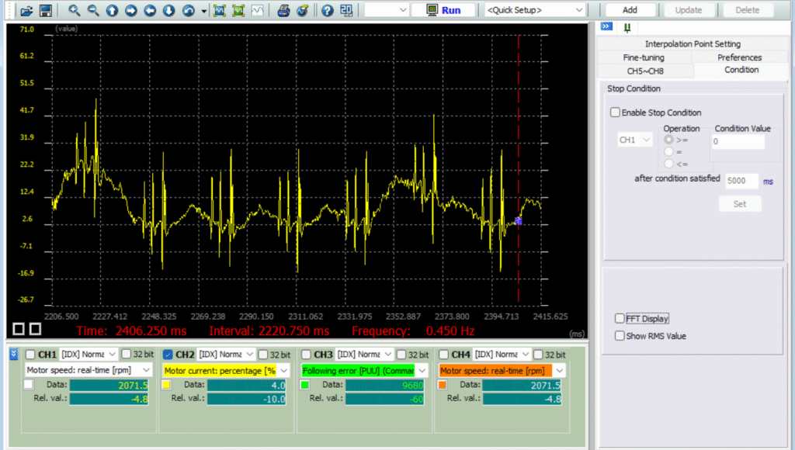The image size is (795, 450).
Task: Zoom in on the waveform
Action: point(75,10)
